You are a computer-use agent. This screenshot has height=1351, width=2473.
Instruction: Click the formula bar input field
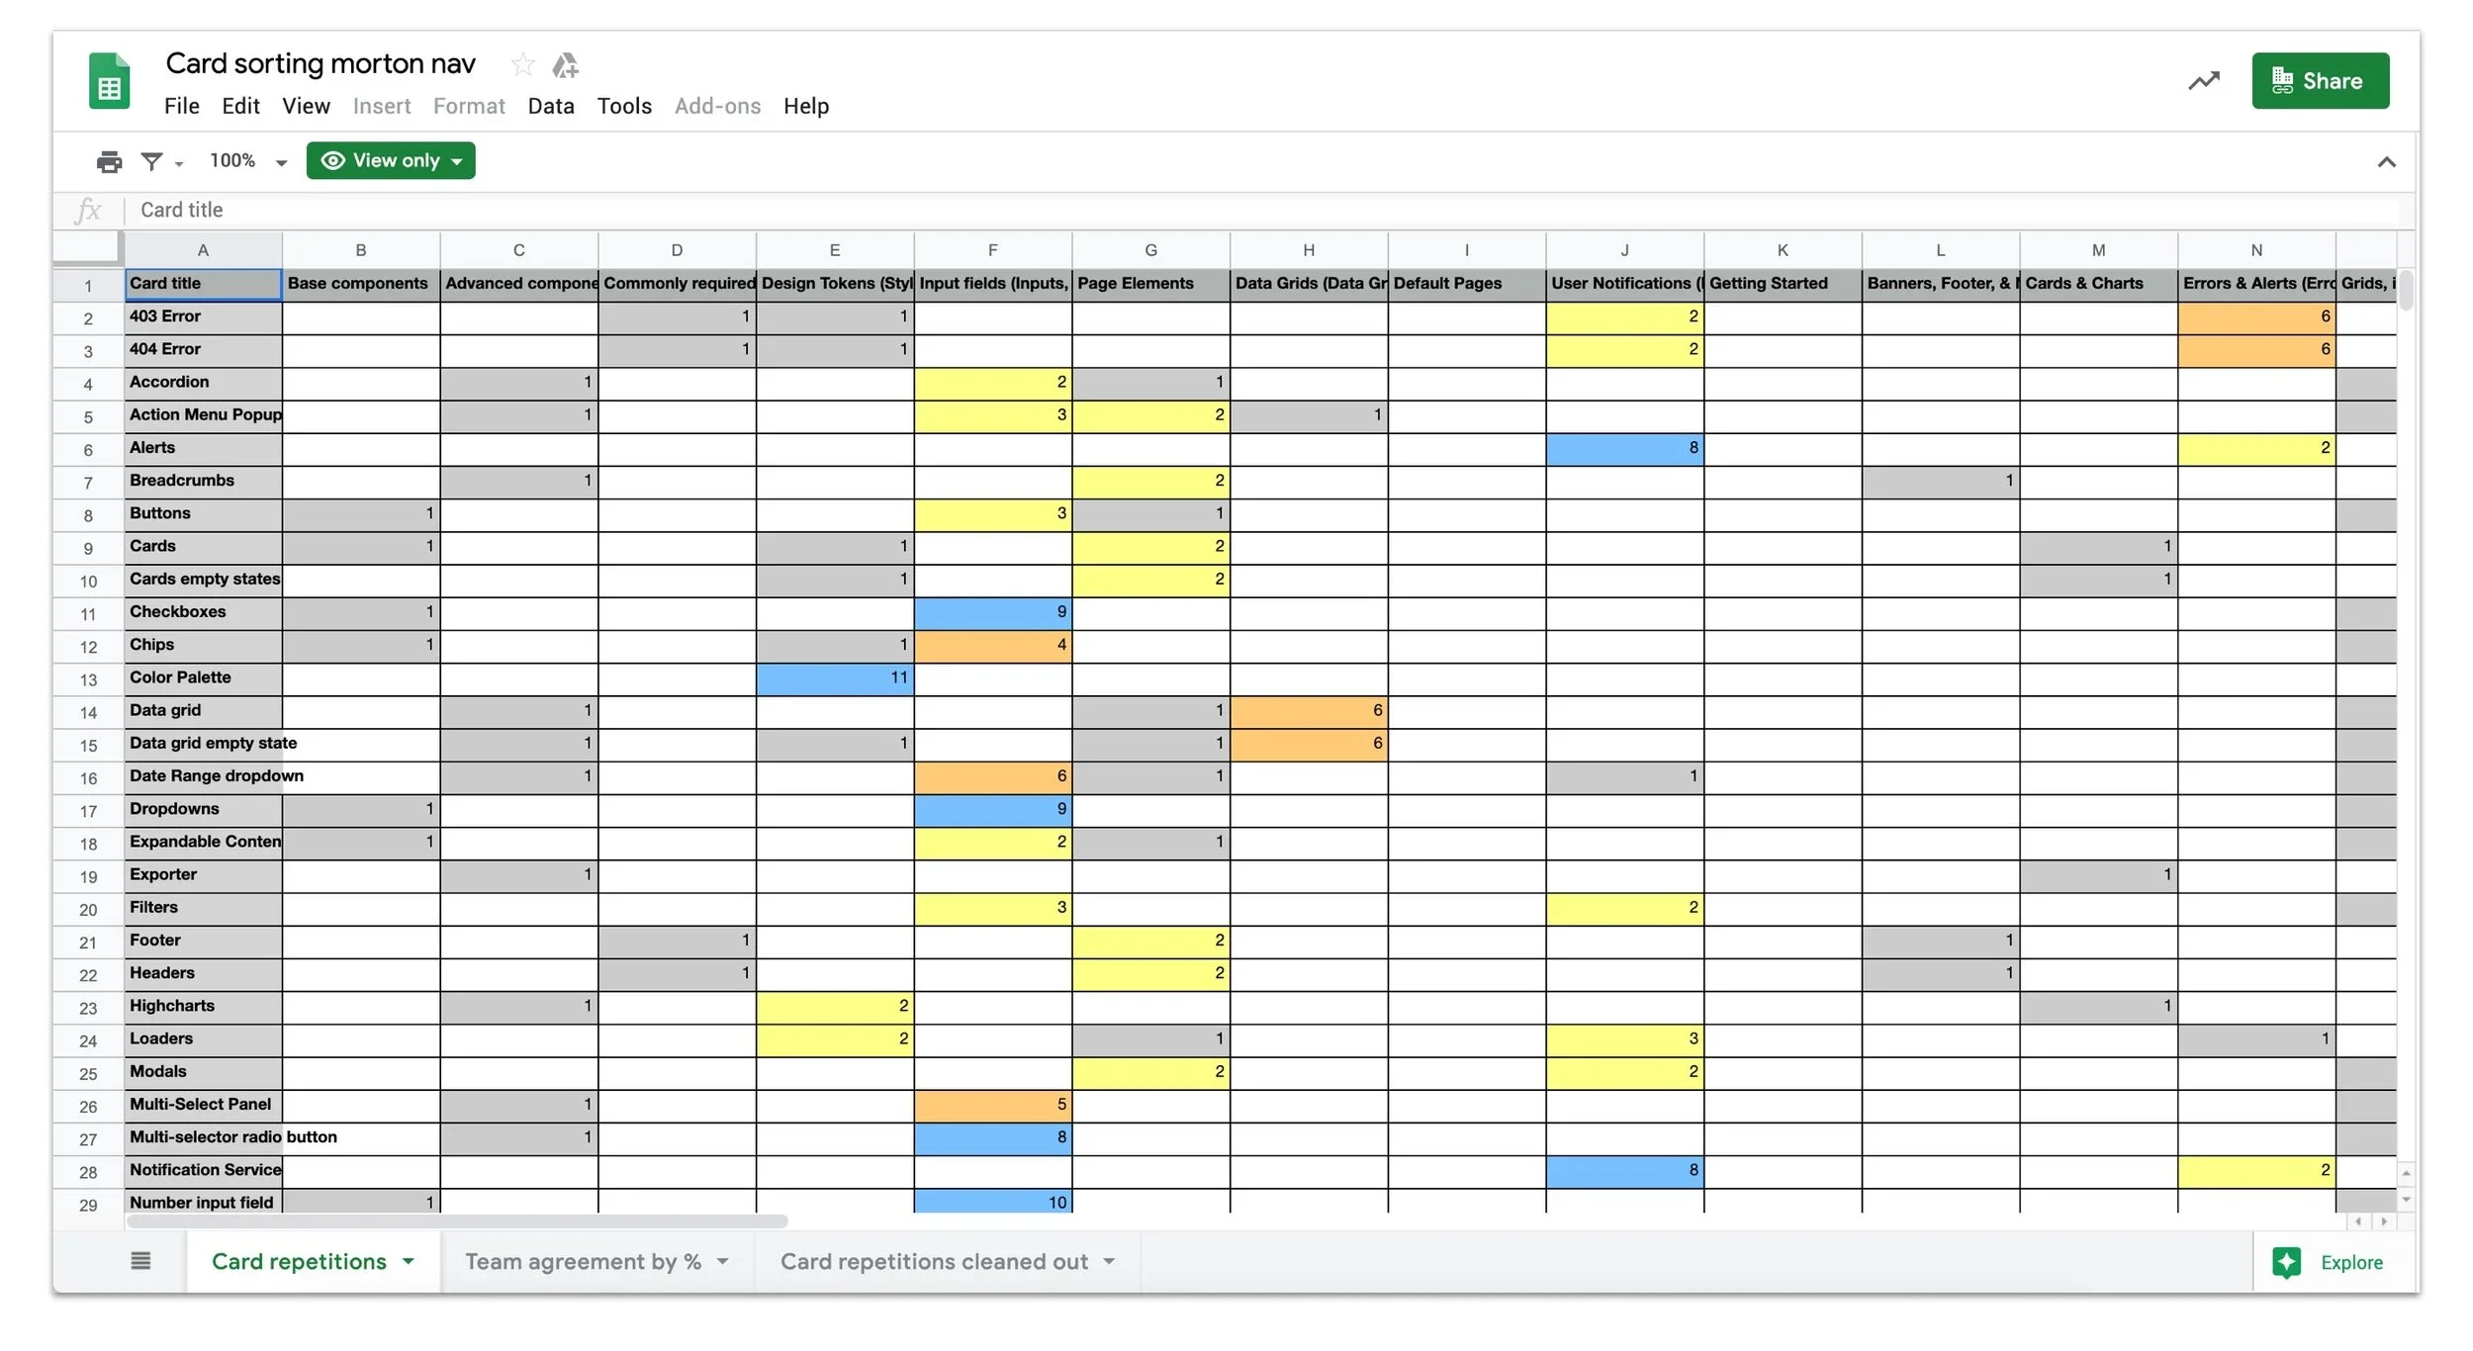[x=1187, y=210]
